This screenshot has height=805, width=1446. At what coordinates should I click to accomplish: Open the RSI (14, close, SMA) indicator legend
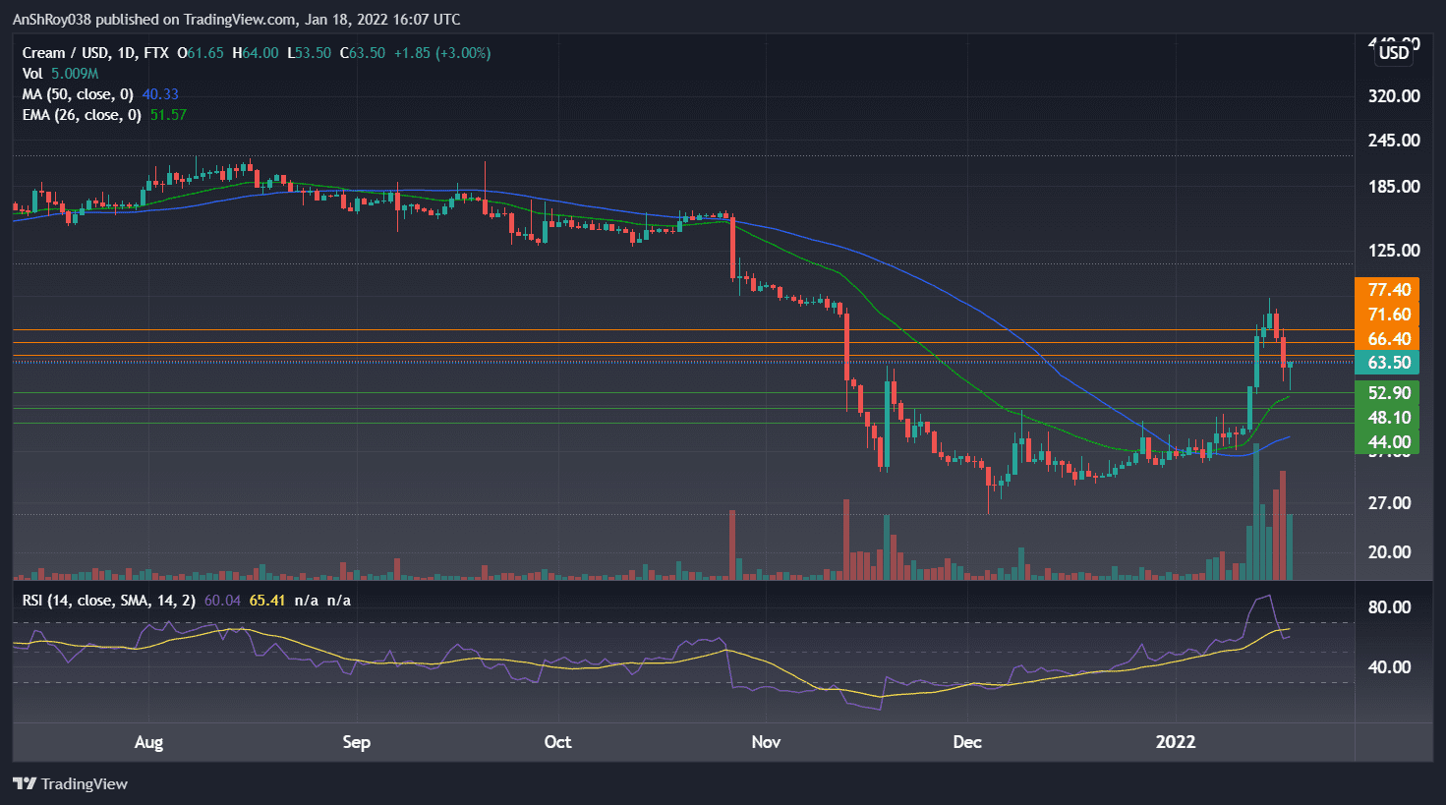(108, 600)
